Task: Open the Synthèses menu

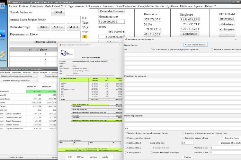Action: click(172, 6)
